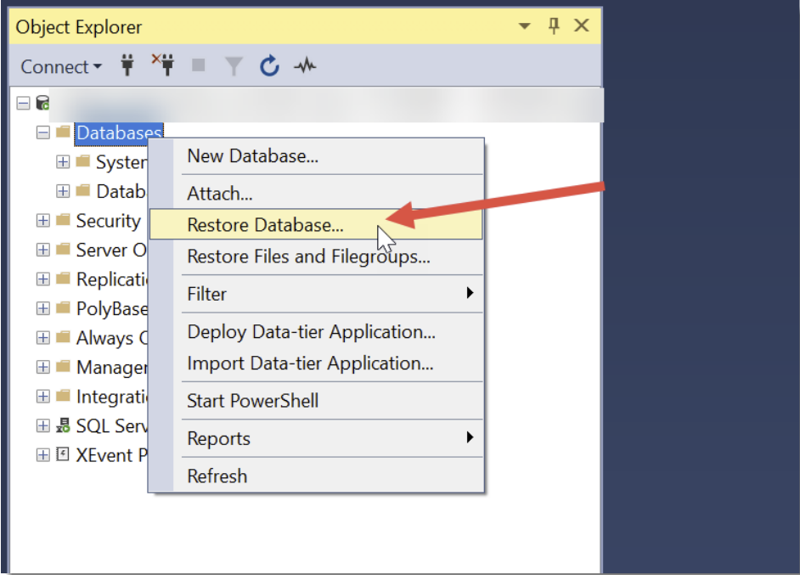Select the Databases tree item
The width and height of the screenshot is (800, 575).
tap(119, 132)
